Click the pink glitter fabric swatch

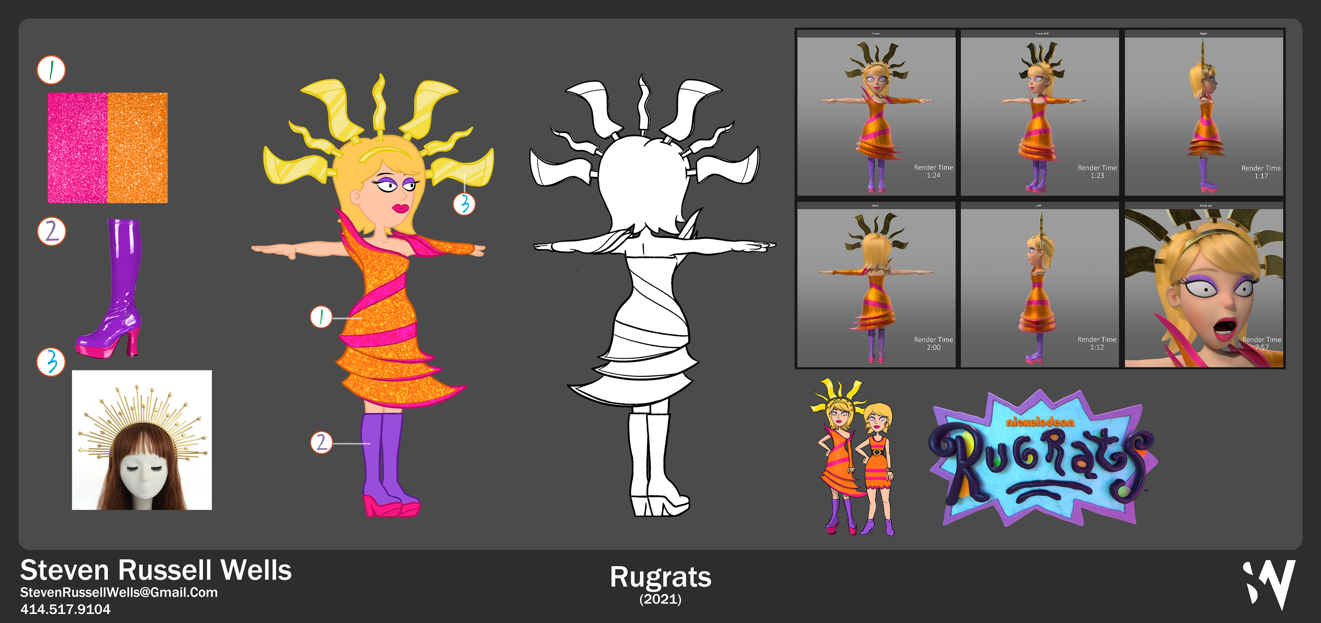coord(77,147)
